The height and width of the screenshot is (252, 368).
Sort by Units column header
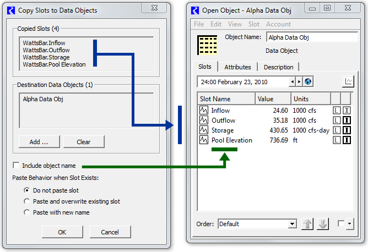(x=311, y=98)
